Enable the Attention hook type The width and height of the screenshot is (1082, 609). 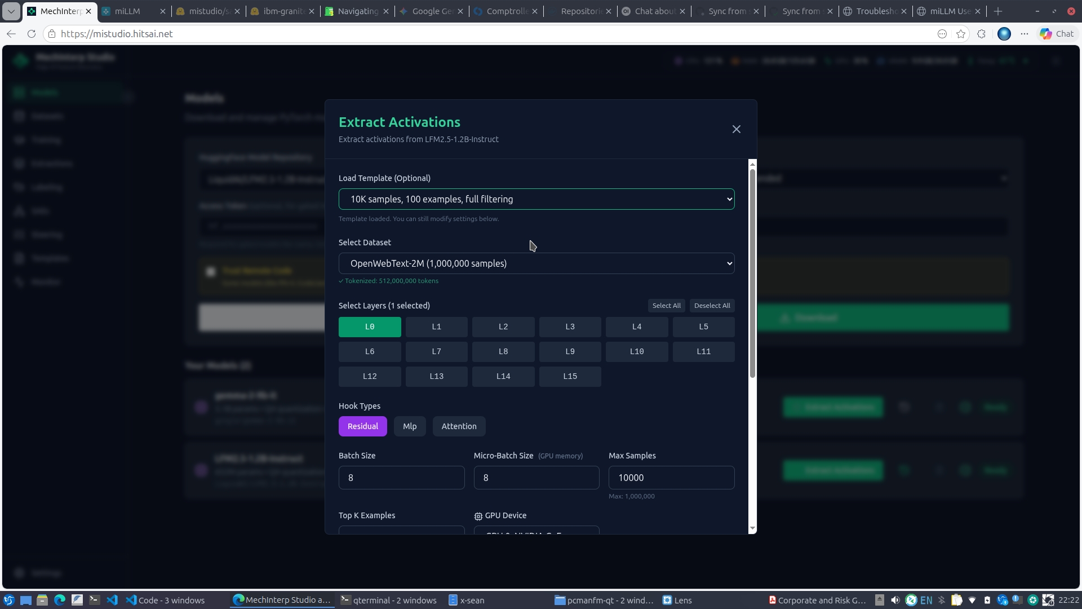[x=459, y=426]
